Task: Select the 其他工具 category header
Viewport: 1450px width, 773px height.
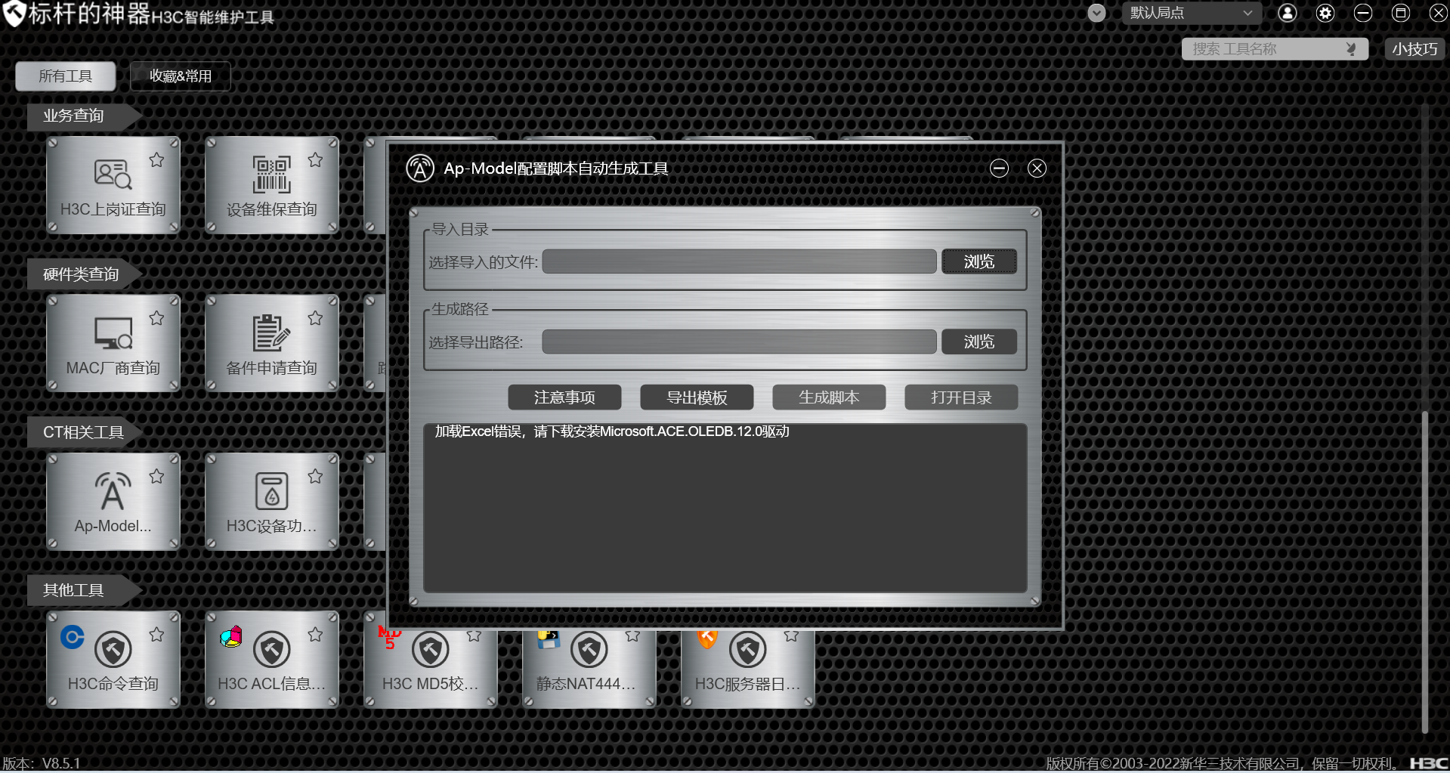Action: coord(83,590)
